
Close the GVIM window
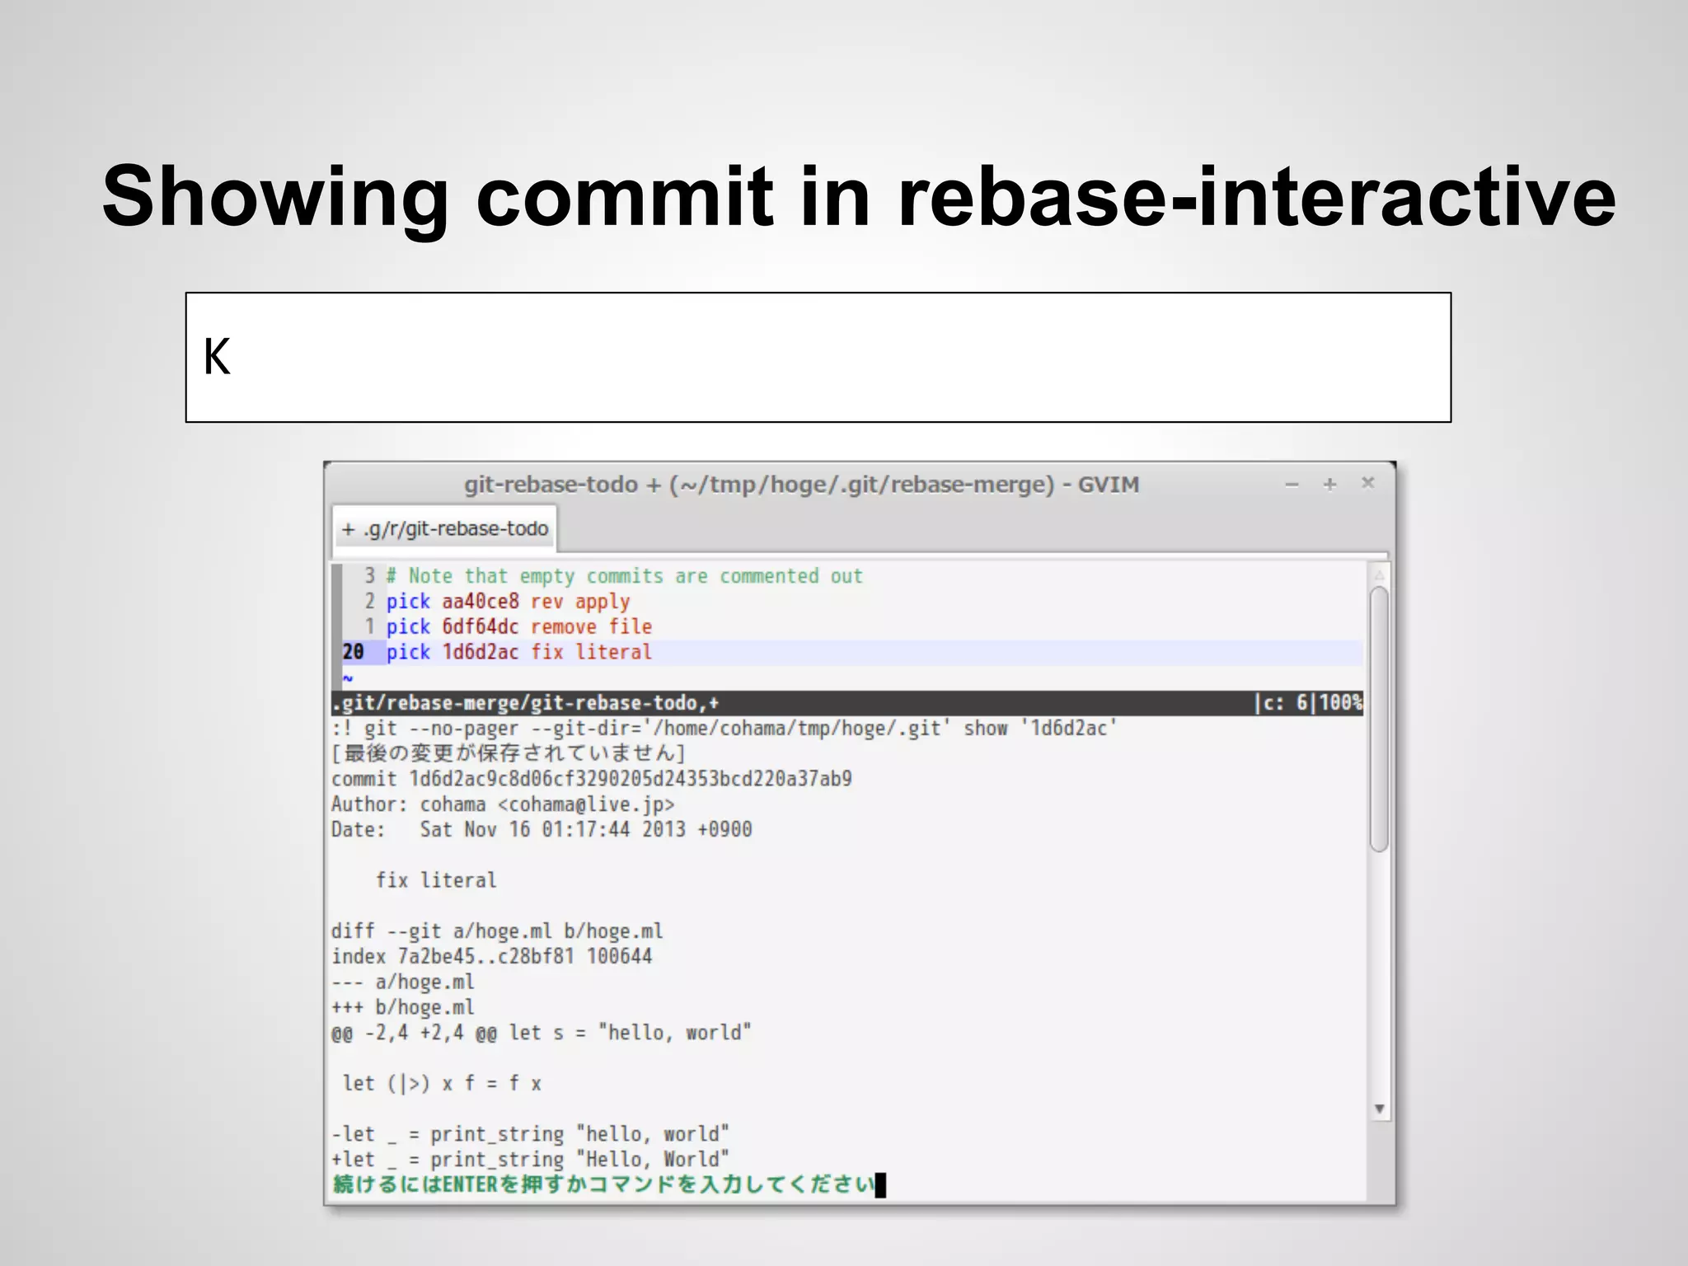click(1368, 483)
